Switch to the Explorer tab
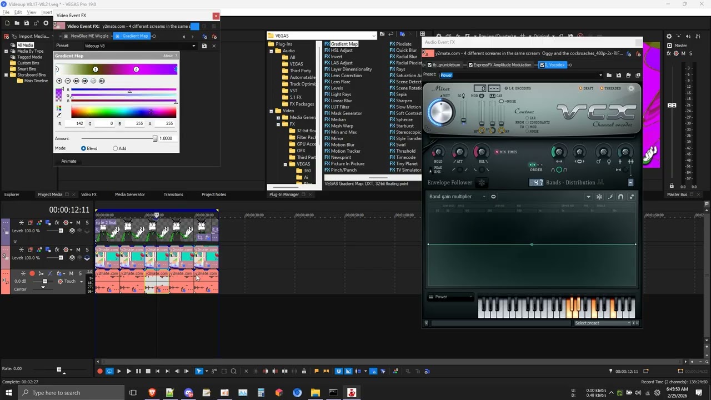Viewport: 711px width, 400px height. click(12, 194)
